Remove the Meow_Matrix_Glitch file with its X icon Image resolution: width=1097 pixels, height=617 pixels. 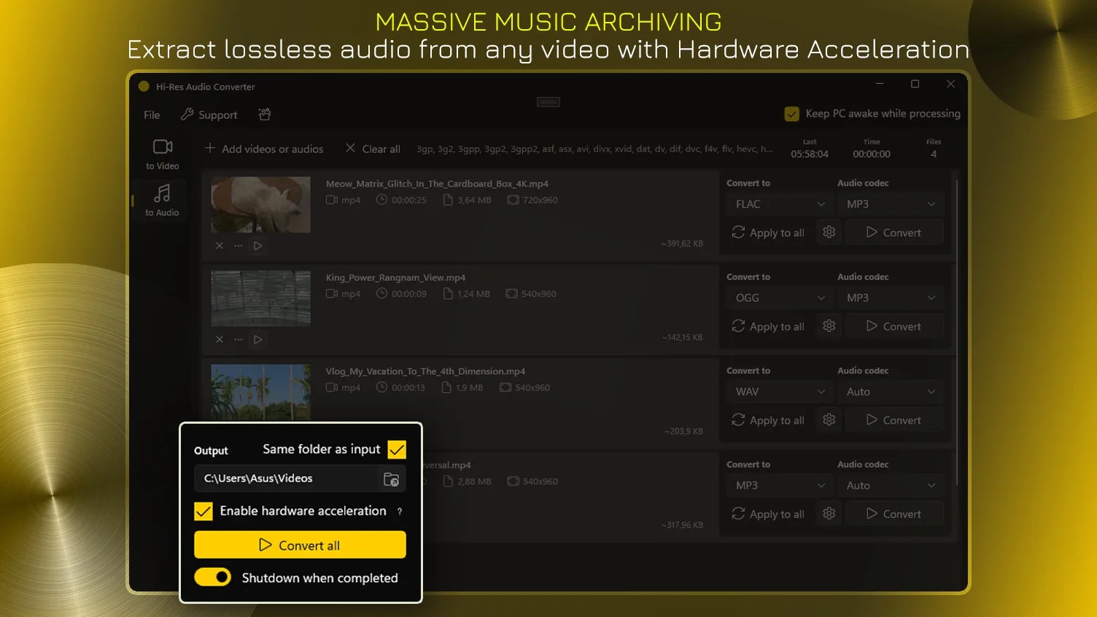point(220,246)
